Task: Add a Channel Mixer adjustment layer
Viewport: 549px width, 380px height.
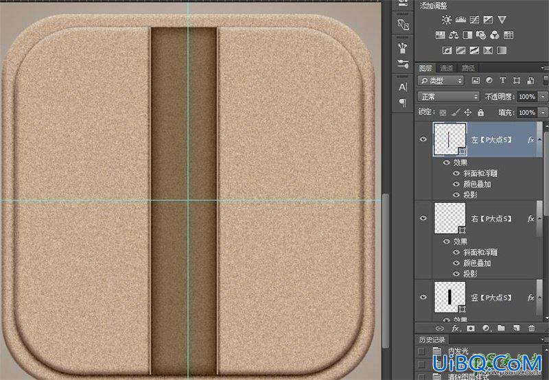Action: 495,35
